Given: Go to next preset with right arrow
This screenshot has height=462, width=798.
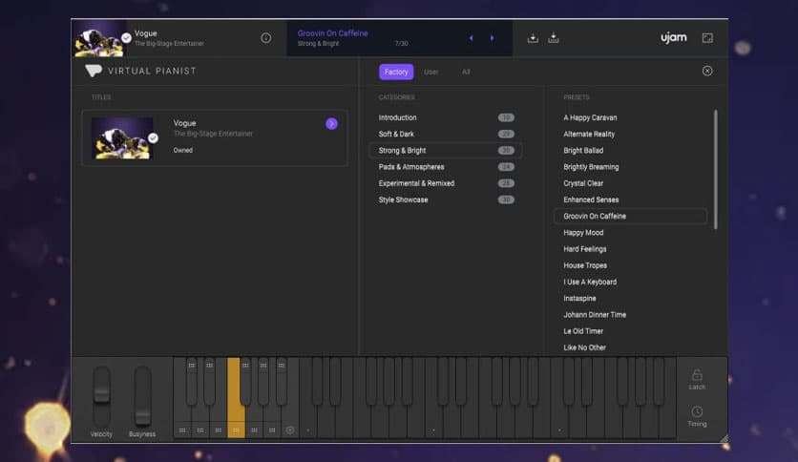Looking at the screenshot, I should pyautogui.click(x=493, y=38).
